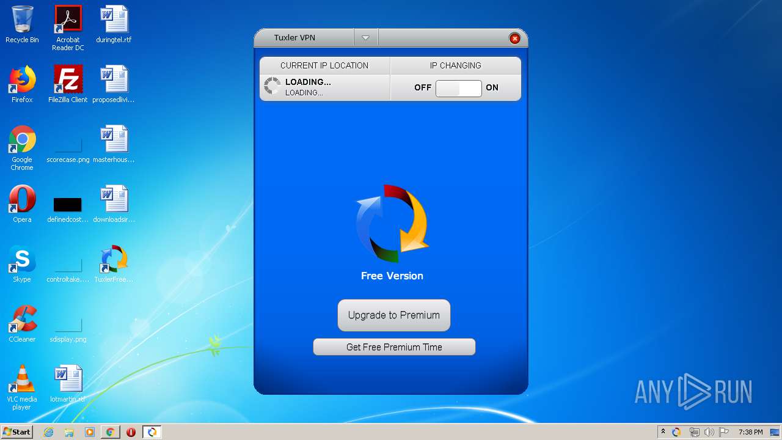Open Skype desktop shortcut
The height and width of the screenshot is (440, 782).
tap(22, 264)
